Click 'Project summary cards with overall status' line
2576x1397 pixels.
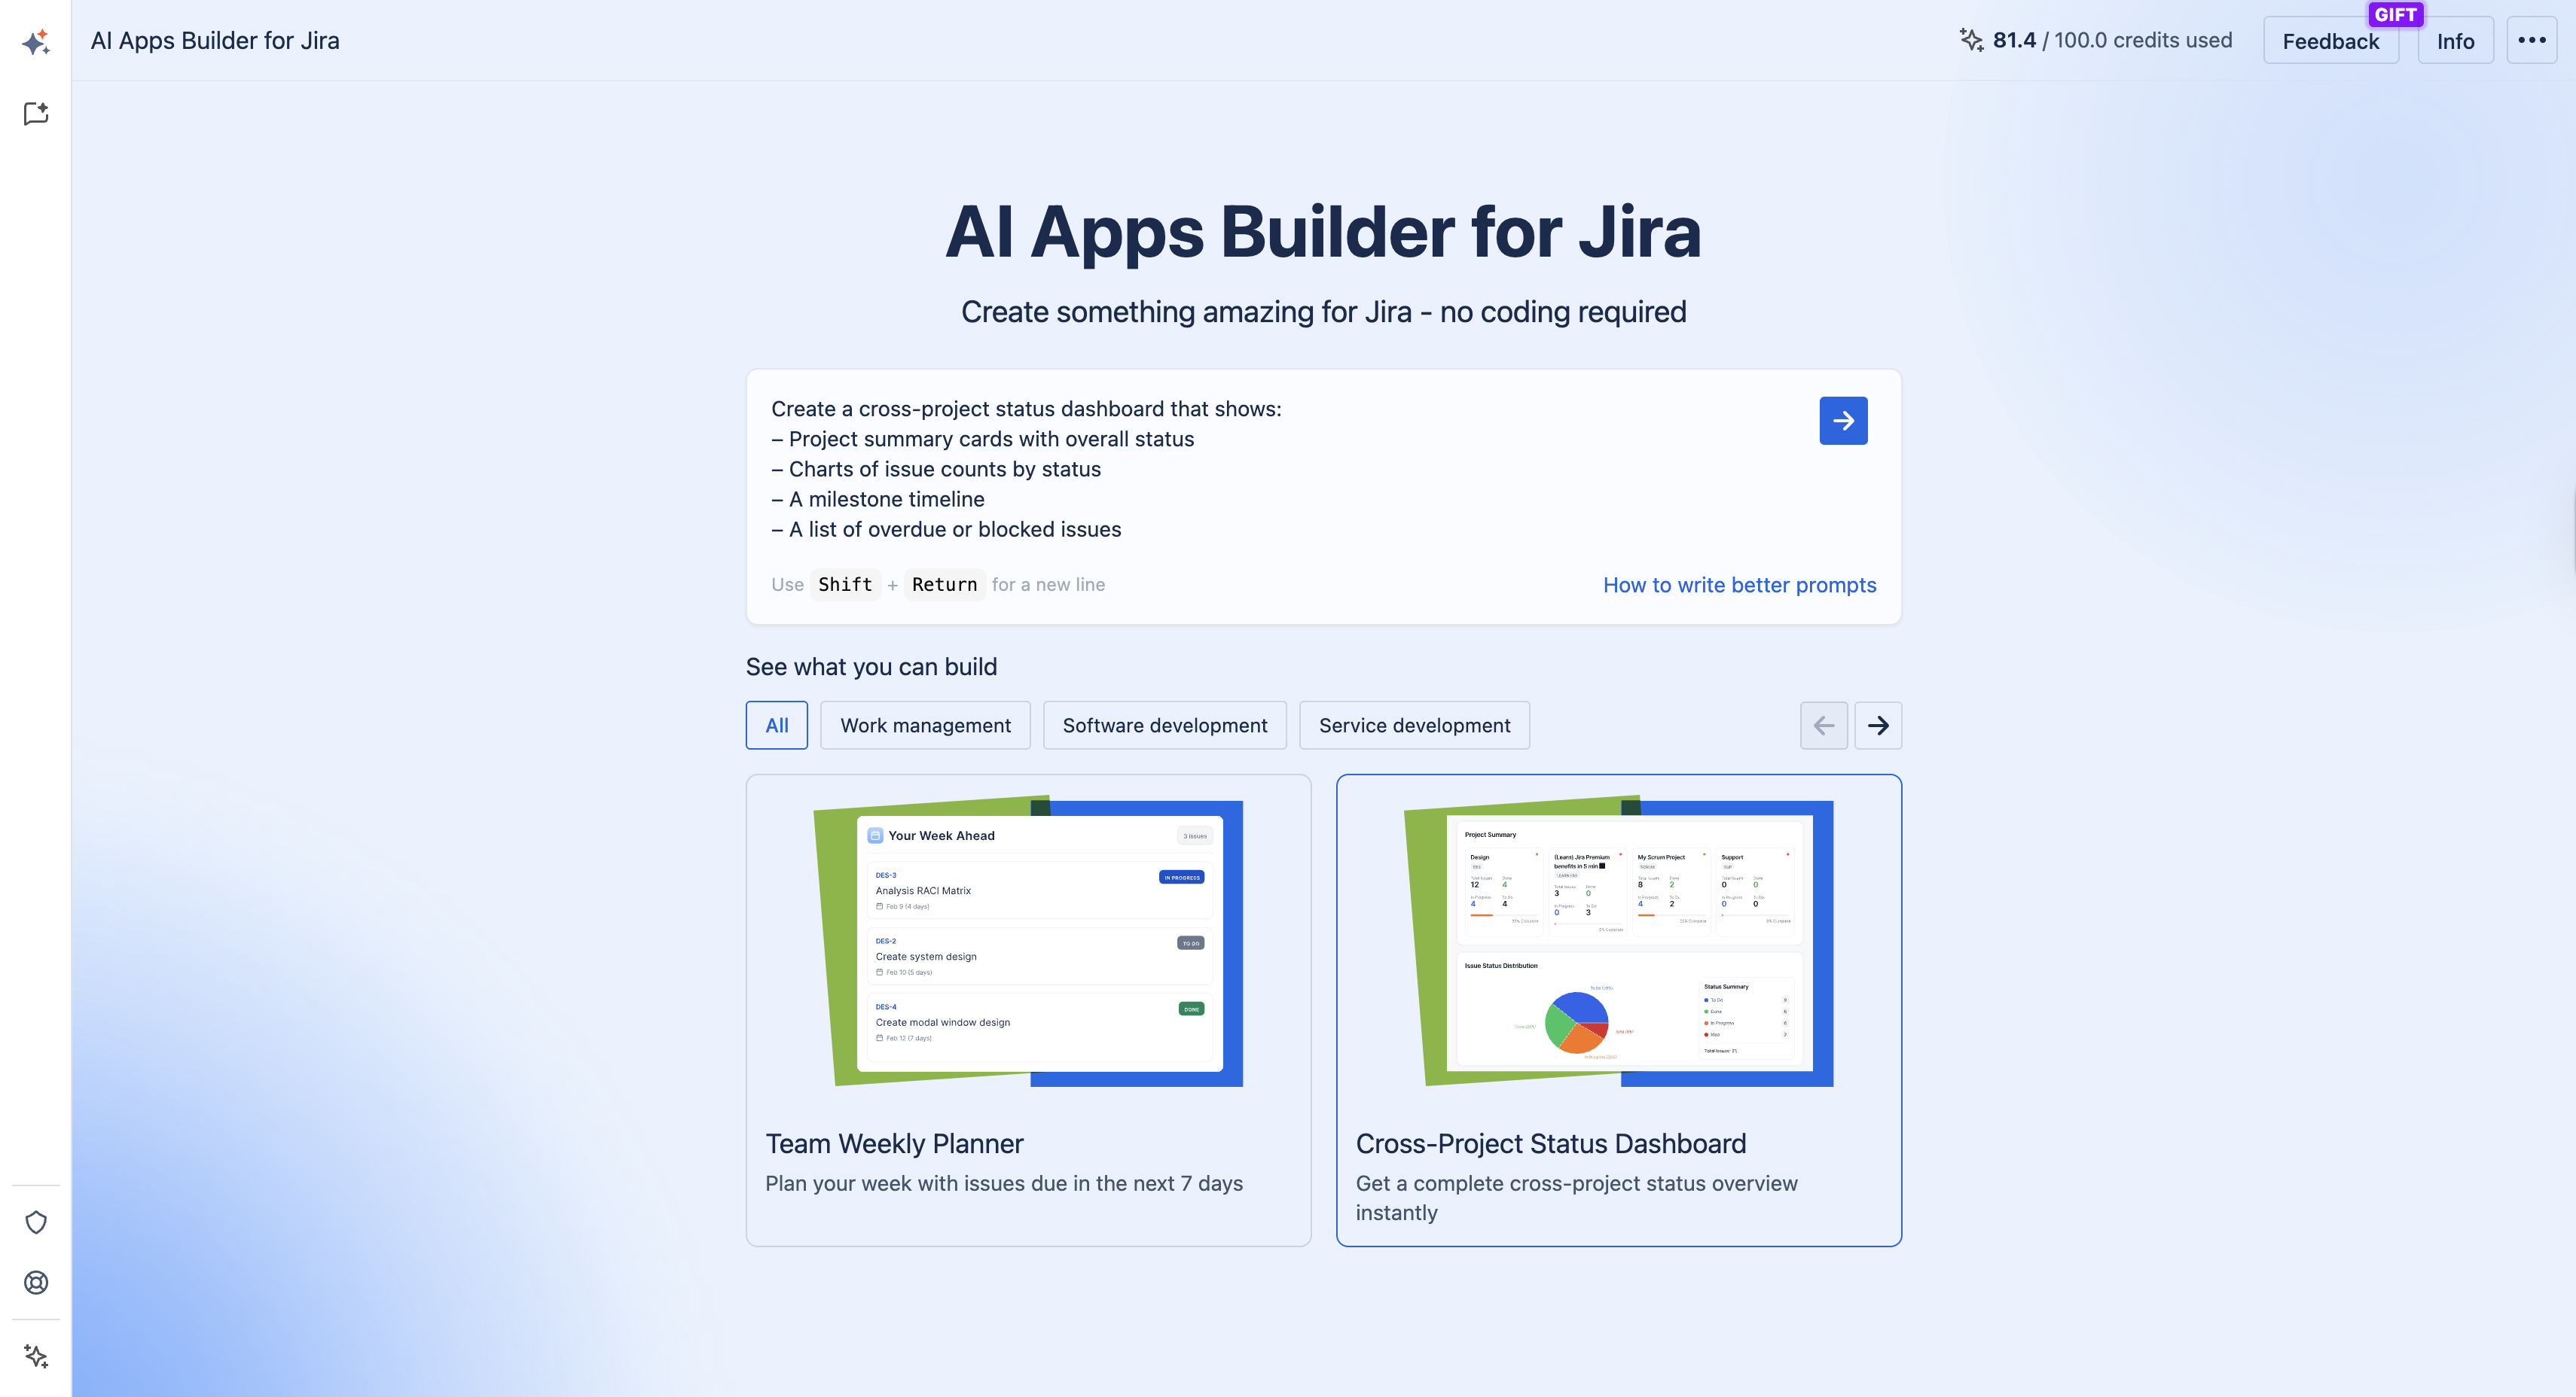983,440
